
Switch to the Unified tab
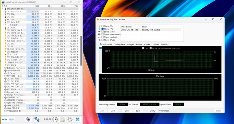point(156,45)
